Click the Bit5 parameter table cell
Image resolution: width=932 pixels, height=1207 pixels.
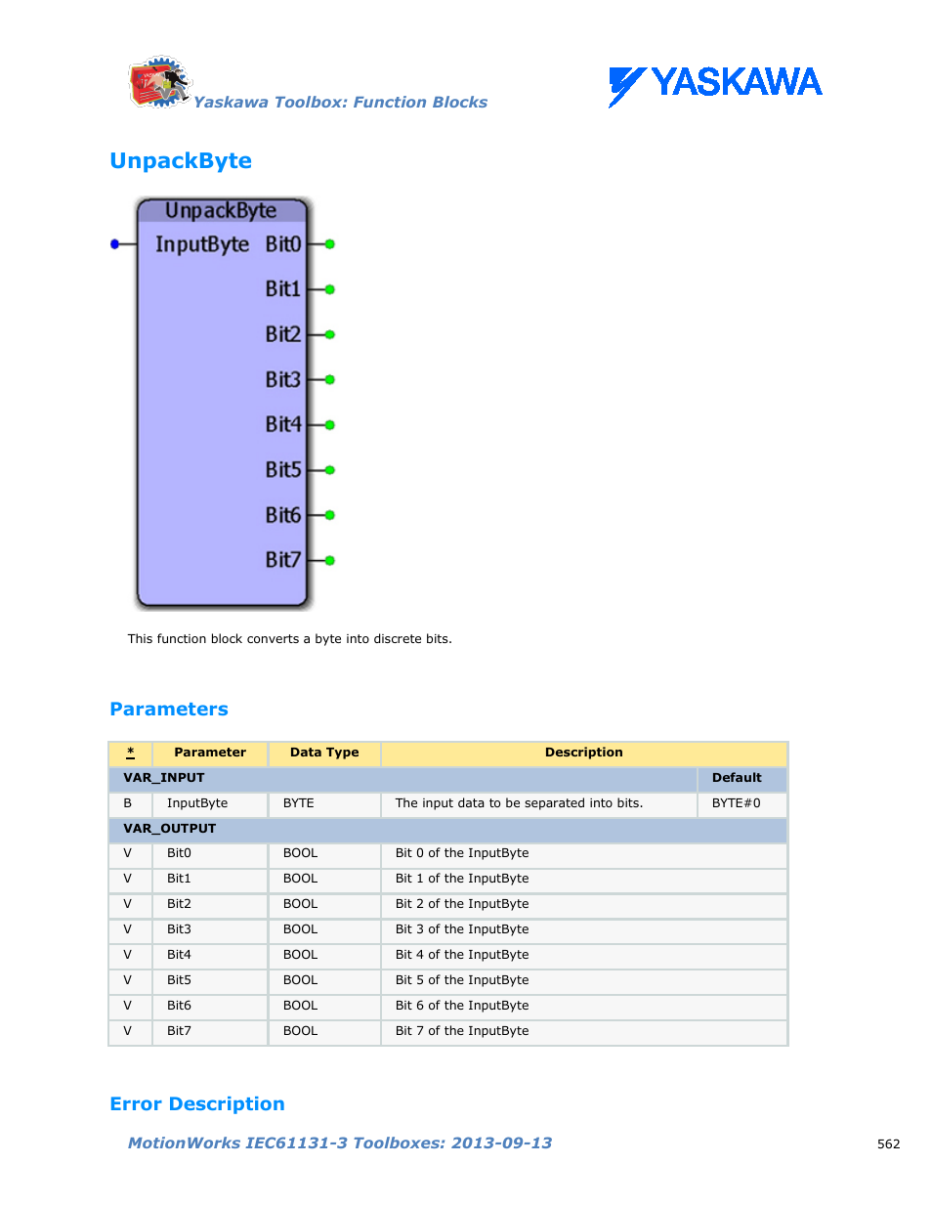[210, 980]
